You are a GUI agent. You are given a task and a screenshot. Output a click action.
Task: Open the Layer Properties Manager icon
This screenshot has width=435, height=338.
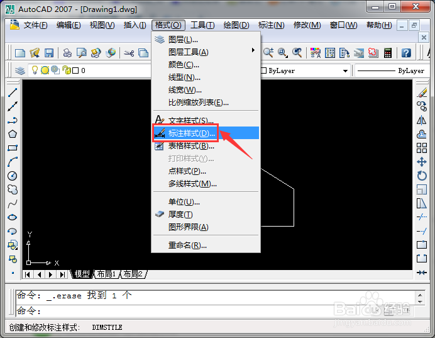tap(20, 70)
